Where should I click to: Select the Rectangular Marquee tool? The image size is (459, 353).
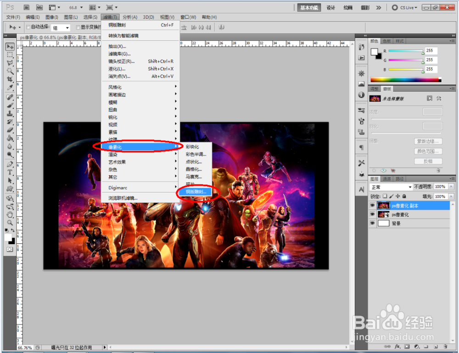[10, 55]
